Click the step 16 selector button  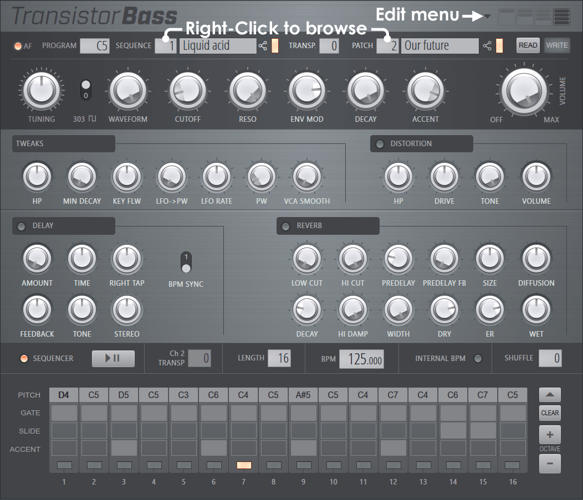(x=513, y=465)
